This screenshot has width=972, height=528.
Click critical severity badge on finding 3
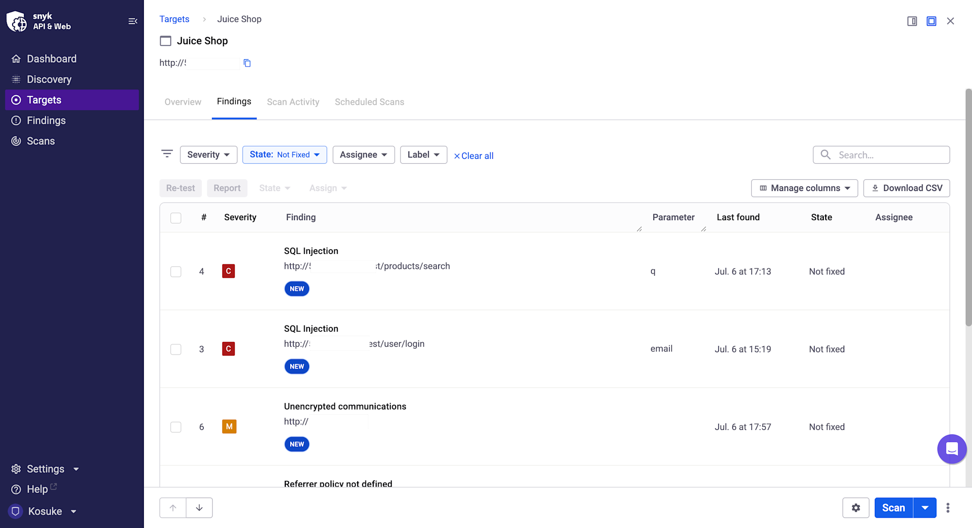point(228,349)
